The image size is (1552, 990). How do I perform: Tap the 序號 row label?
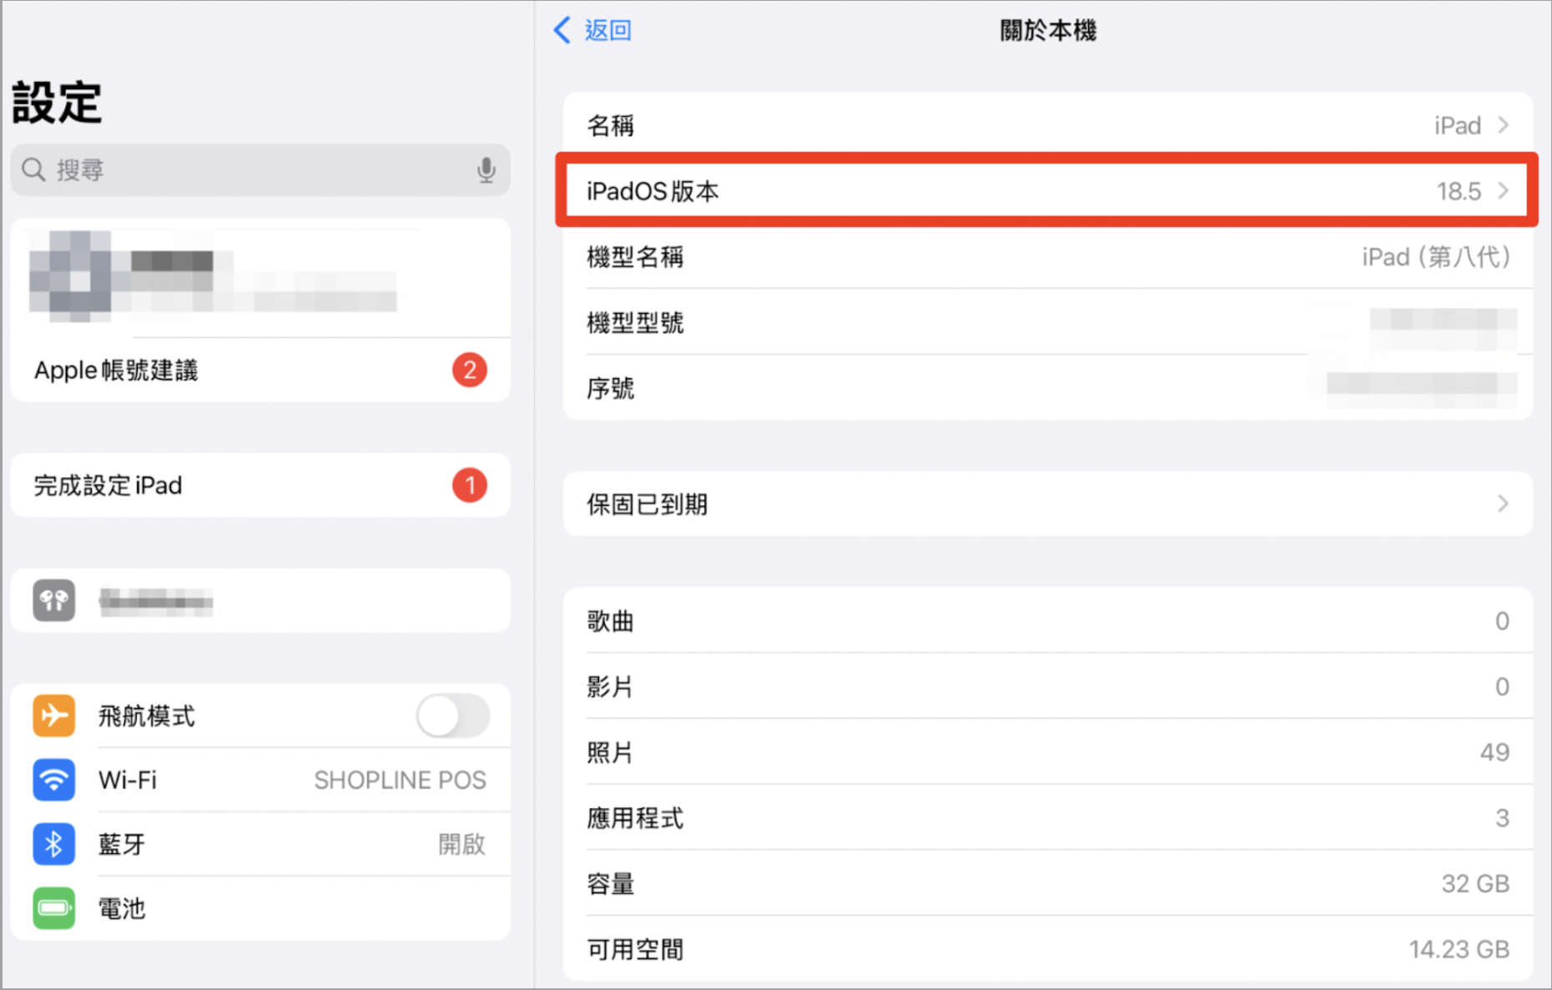pyautogui.click(x=610, y=388)
